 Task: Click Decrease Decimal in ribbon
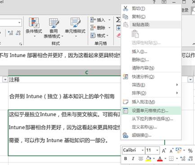[18, 33]
